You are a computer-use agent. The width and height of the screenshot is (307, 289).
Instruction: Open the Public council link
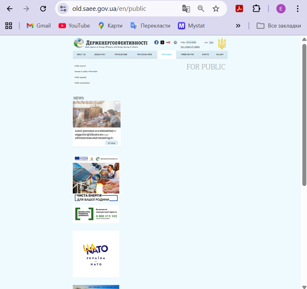(x=80, y=66)
